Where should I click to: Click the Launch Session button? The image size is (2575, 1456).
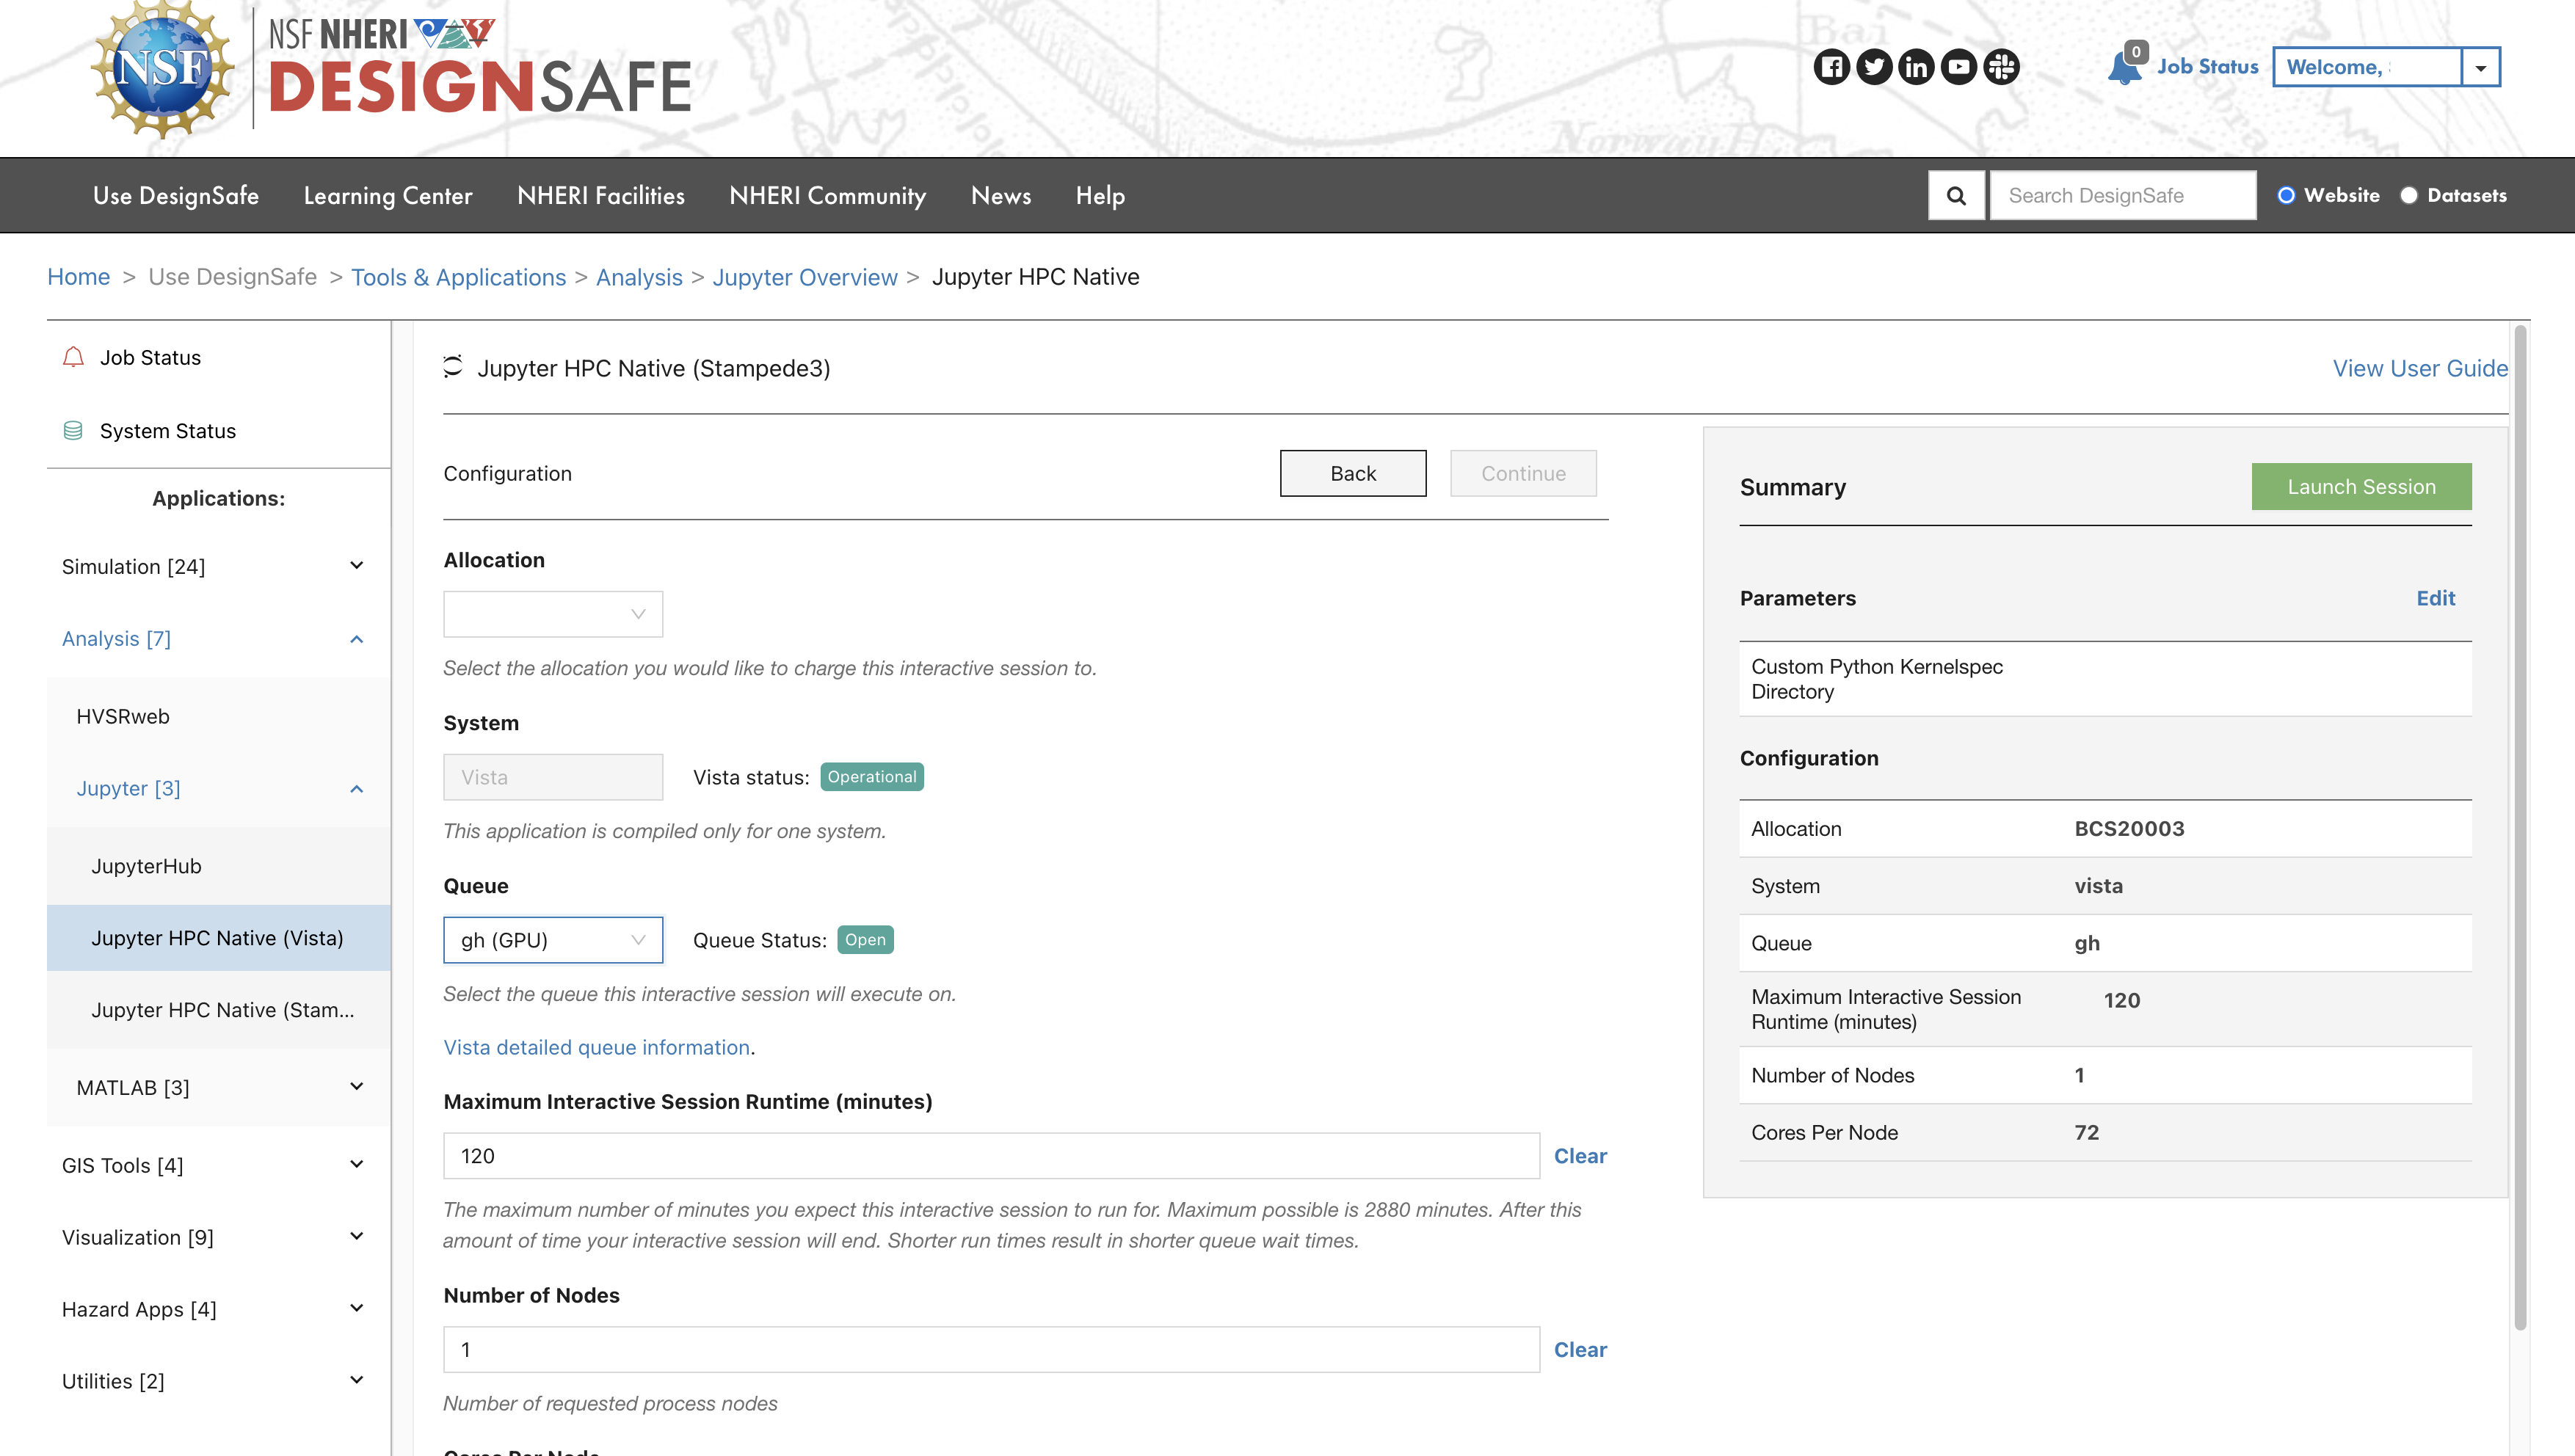pyautogui.click(x=2361, y=487)
